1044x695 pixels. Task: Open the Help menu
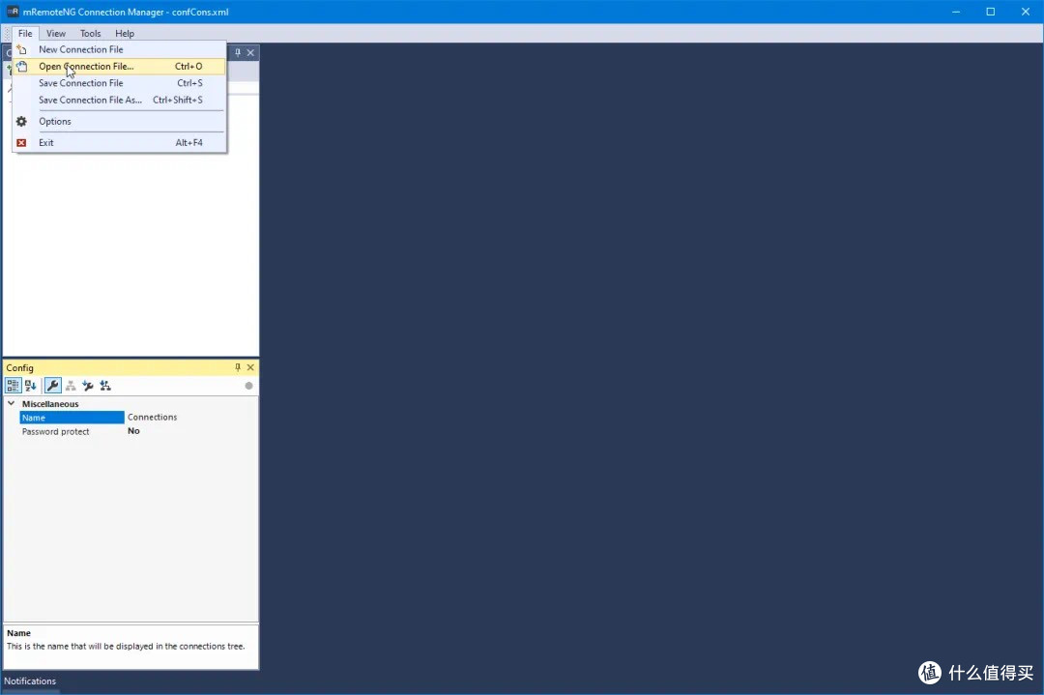[125, 33]
